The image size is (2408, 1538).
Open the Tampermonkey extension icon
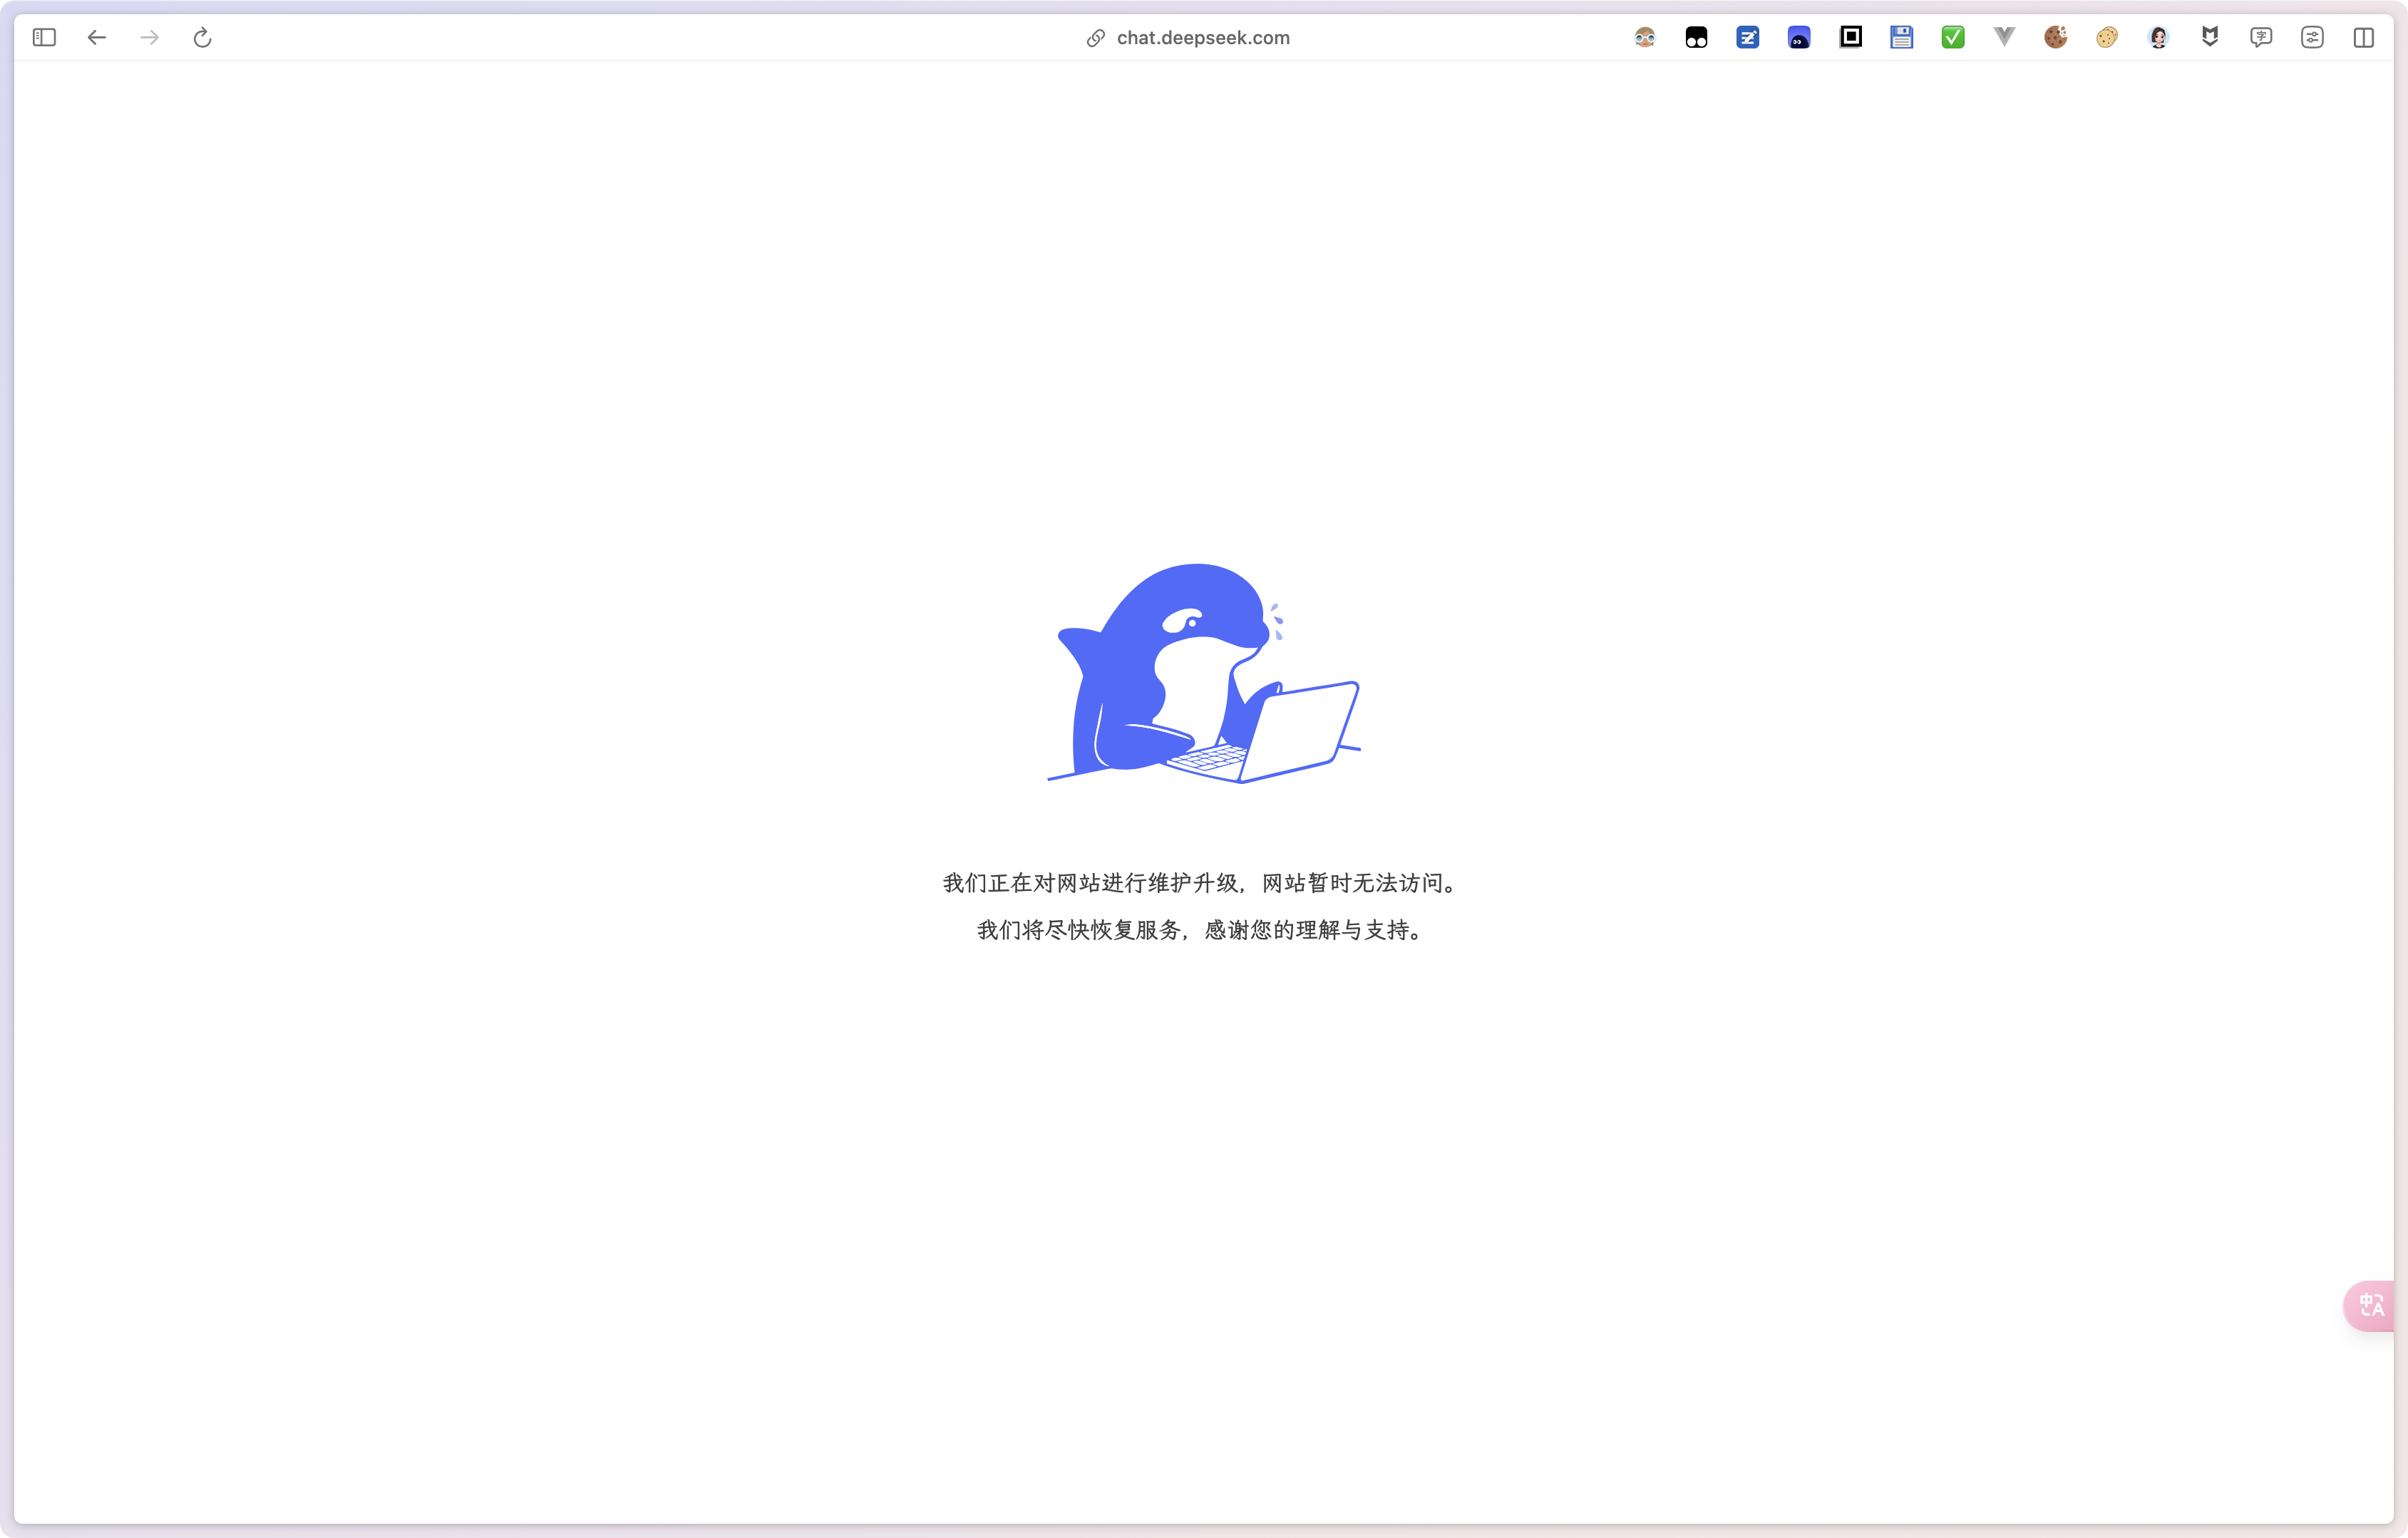click(x=1696, y=38)
